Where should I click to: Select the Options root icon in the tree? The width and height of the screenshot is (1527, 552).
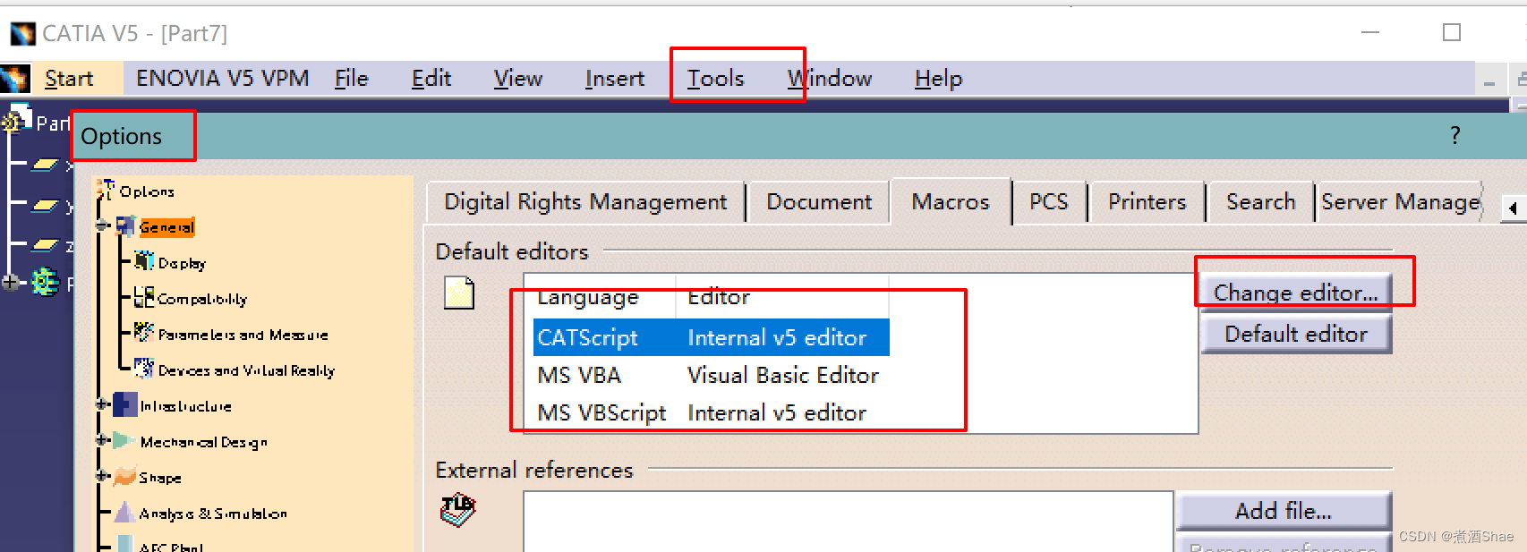[x=106, y=190]
